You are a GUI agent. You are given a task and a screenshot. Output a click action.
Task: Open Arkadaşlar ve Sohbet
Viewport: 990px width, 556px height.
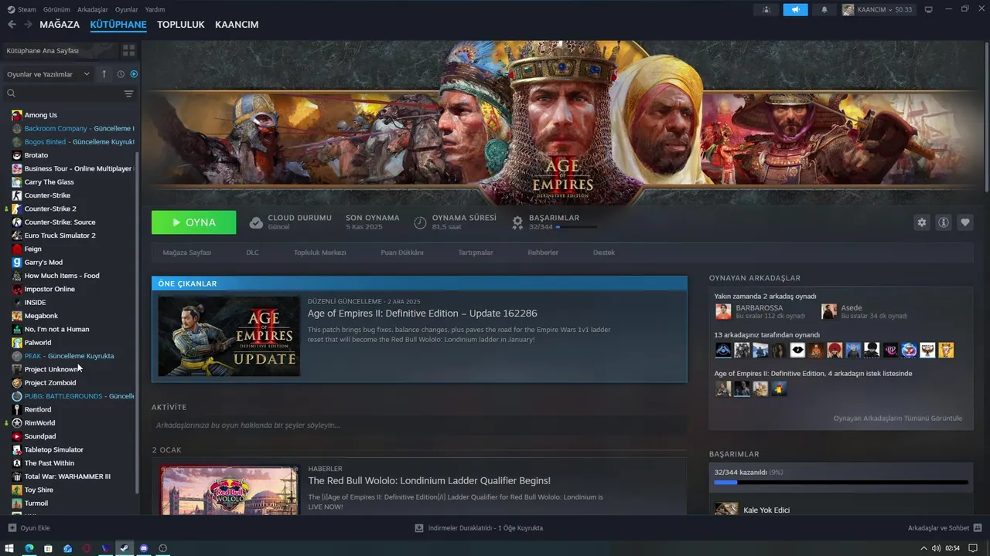tap(944, 528)
